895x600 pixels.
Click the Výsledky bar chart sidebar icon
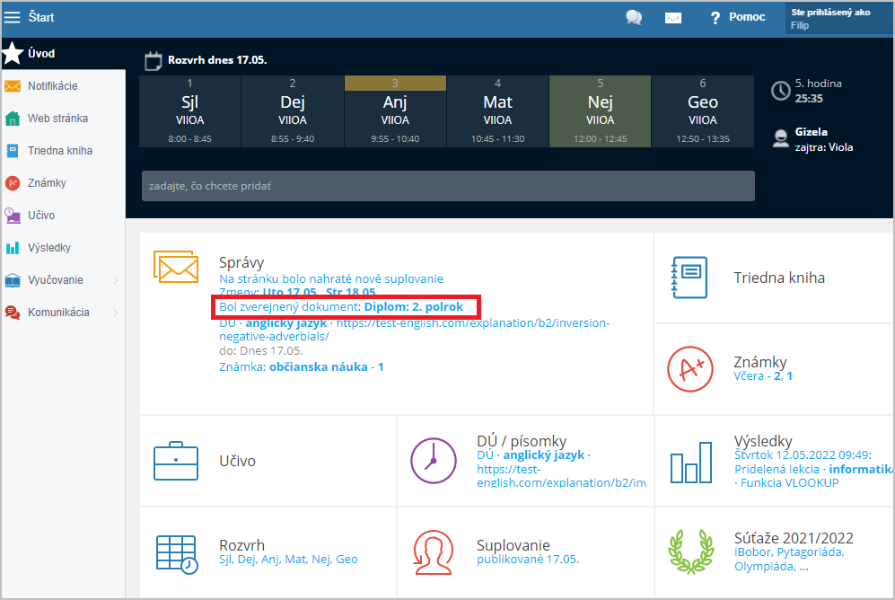pyautogui.click(x=13, y=248)
